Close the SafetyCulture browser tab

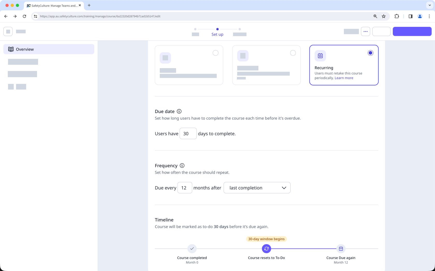(80, 5)
